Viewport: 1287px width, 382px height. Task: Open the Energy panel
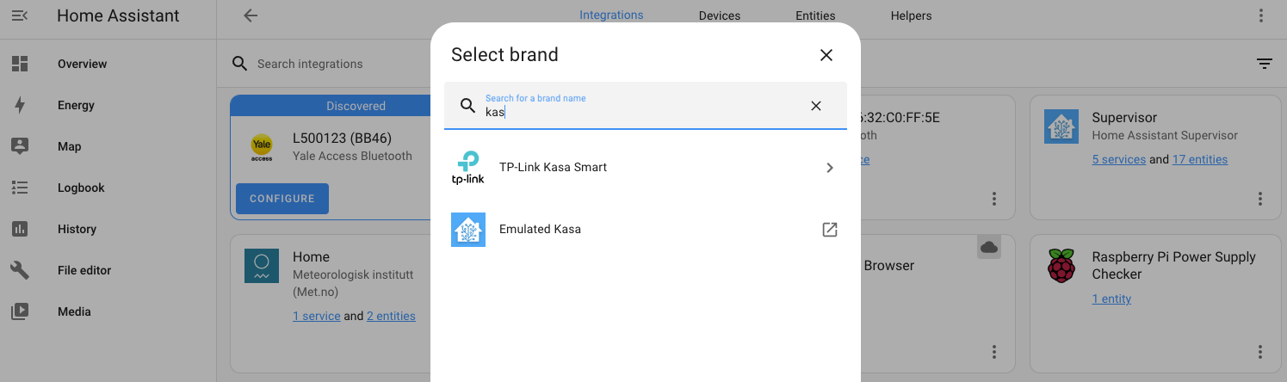[x=76, y=105]
